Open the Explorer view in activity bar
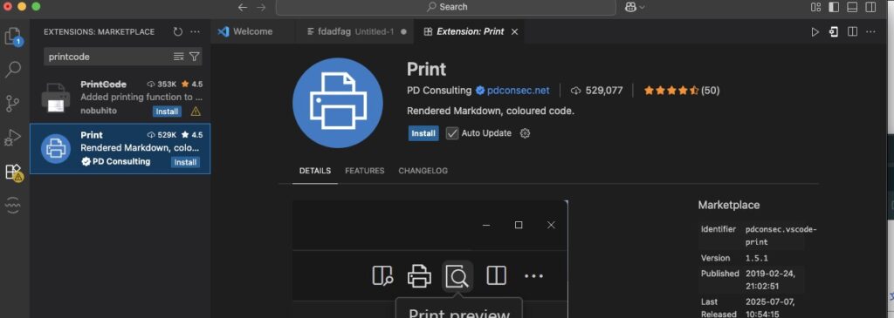The height and width of the screenshot is (318, 894). coord(13,37)
